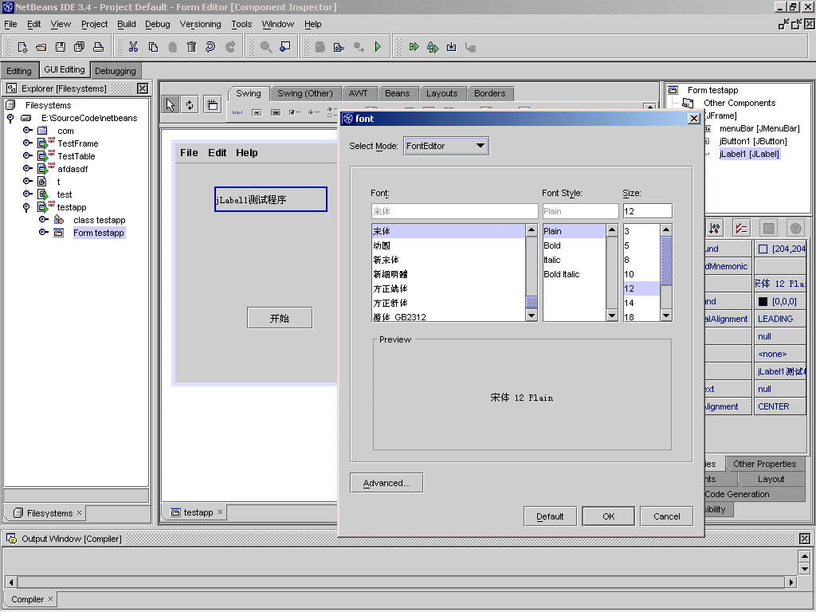Click the Save floppy disk icon

(61, 47)
